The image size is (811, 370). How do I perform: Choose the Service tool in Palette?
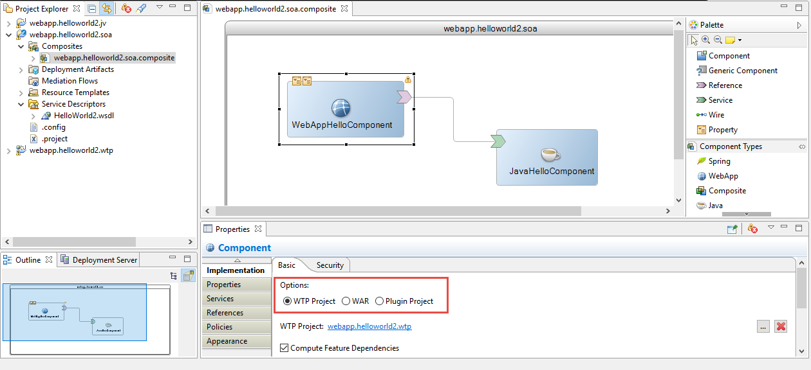[714, 100]
